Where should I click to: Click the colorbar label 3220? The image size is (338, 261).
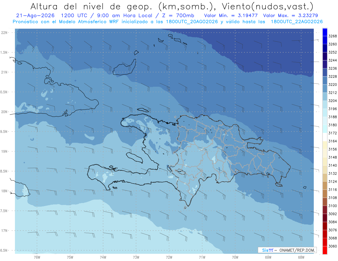(332, 84)
